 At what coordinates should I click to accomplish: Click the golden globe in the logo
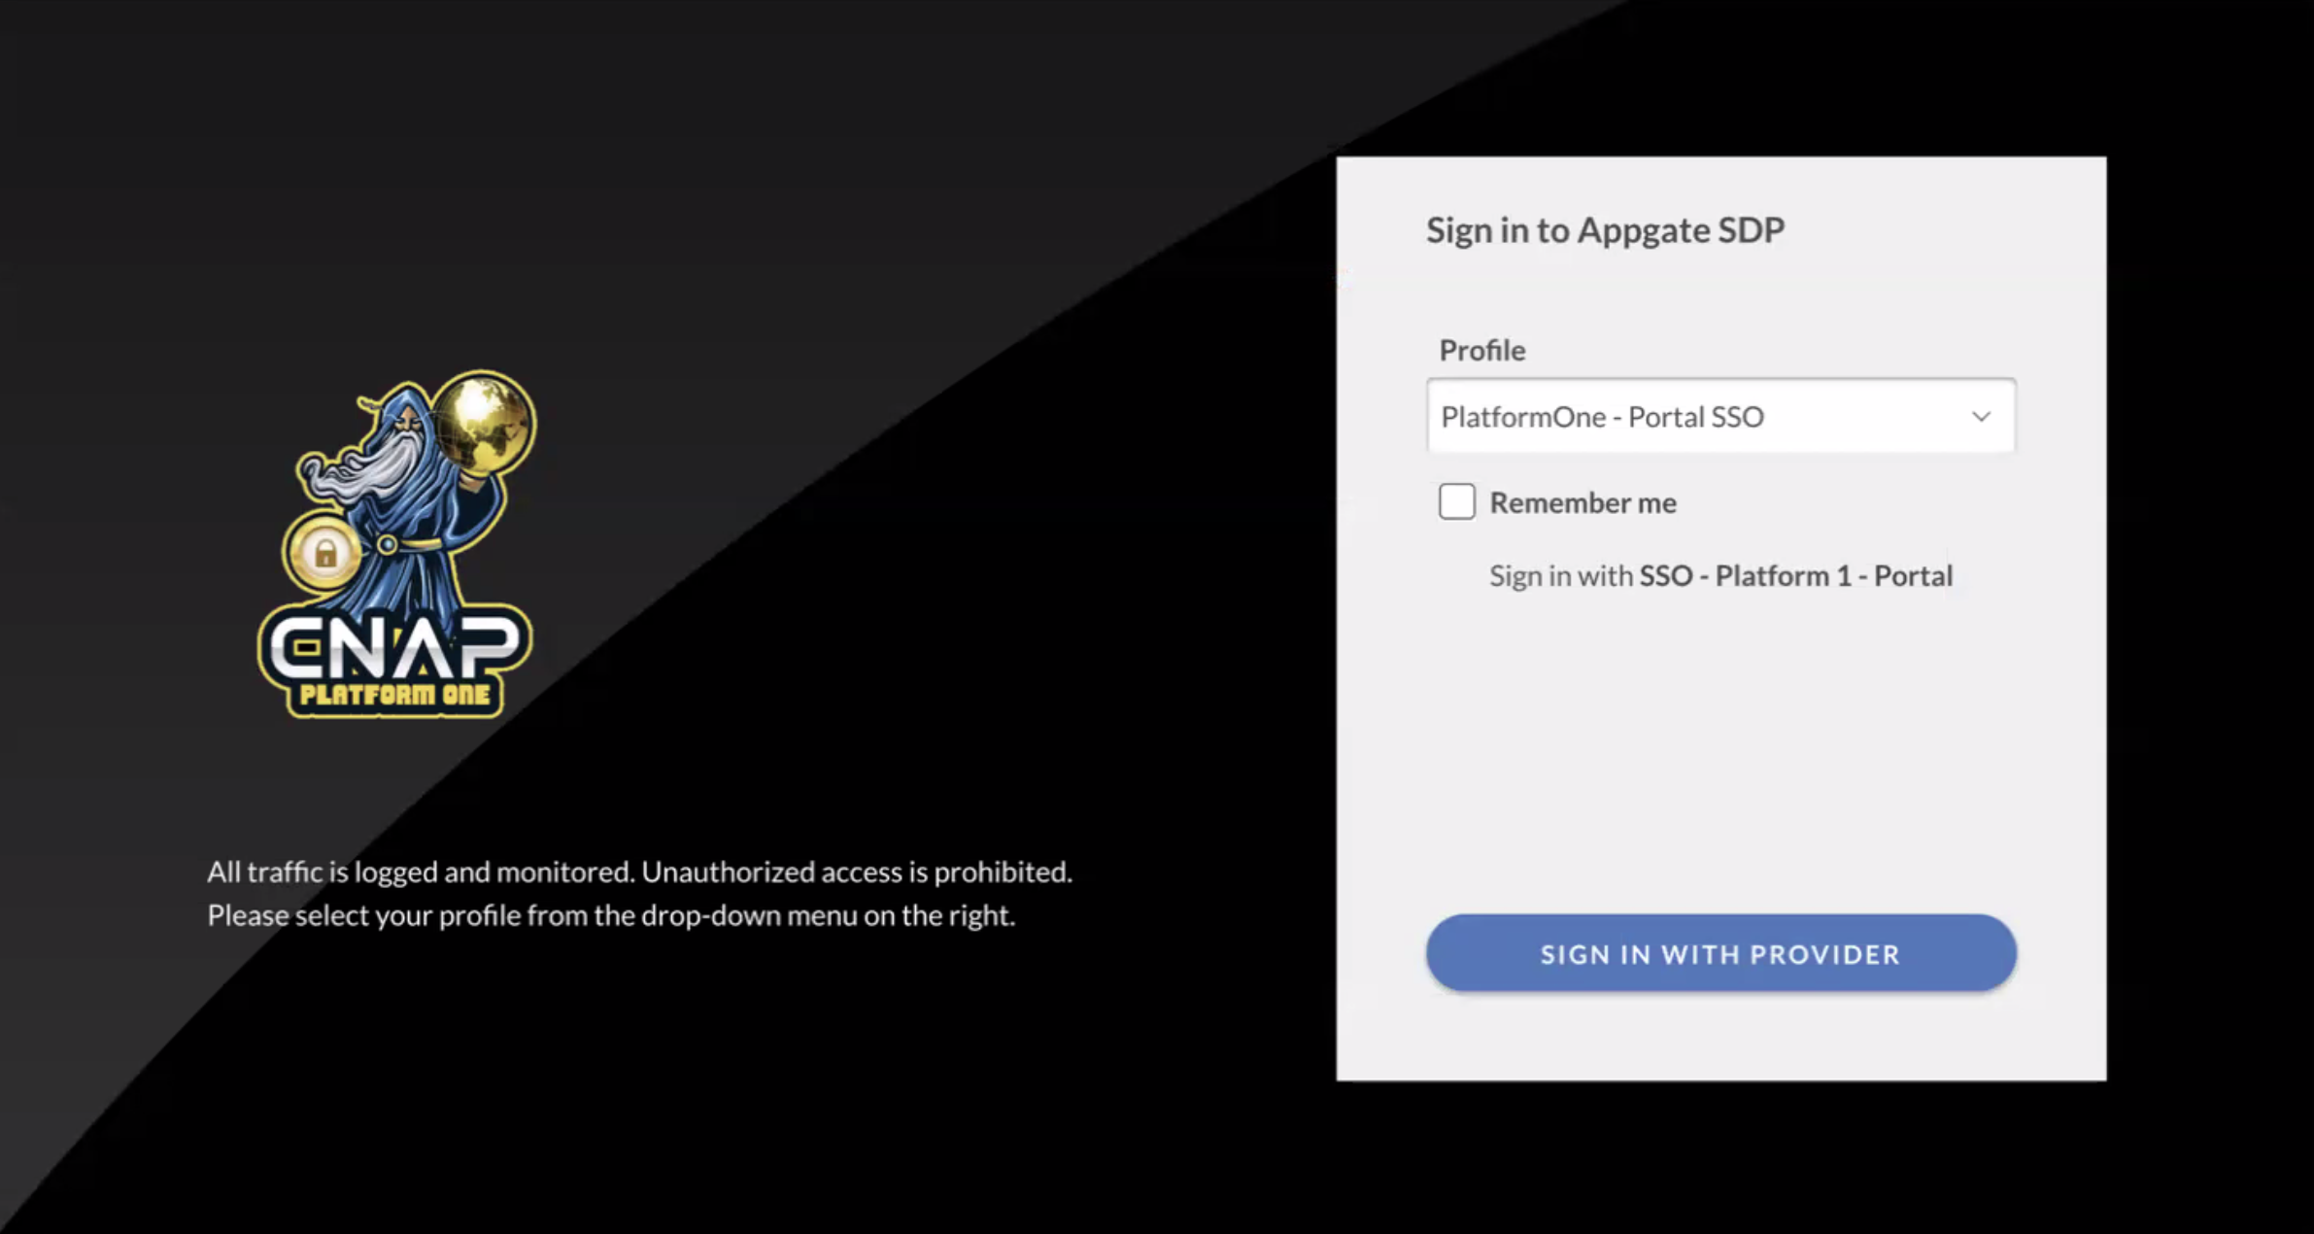click(483, 420)
